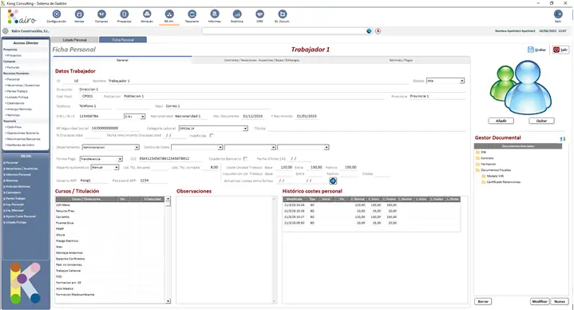Image resolution: width=574 pixels, height=310 pixels.
Task: Open the DNI folder in Gestor Documental
Action: click(477, 152)
